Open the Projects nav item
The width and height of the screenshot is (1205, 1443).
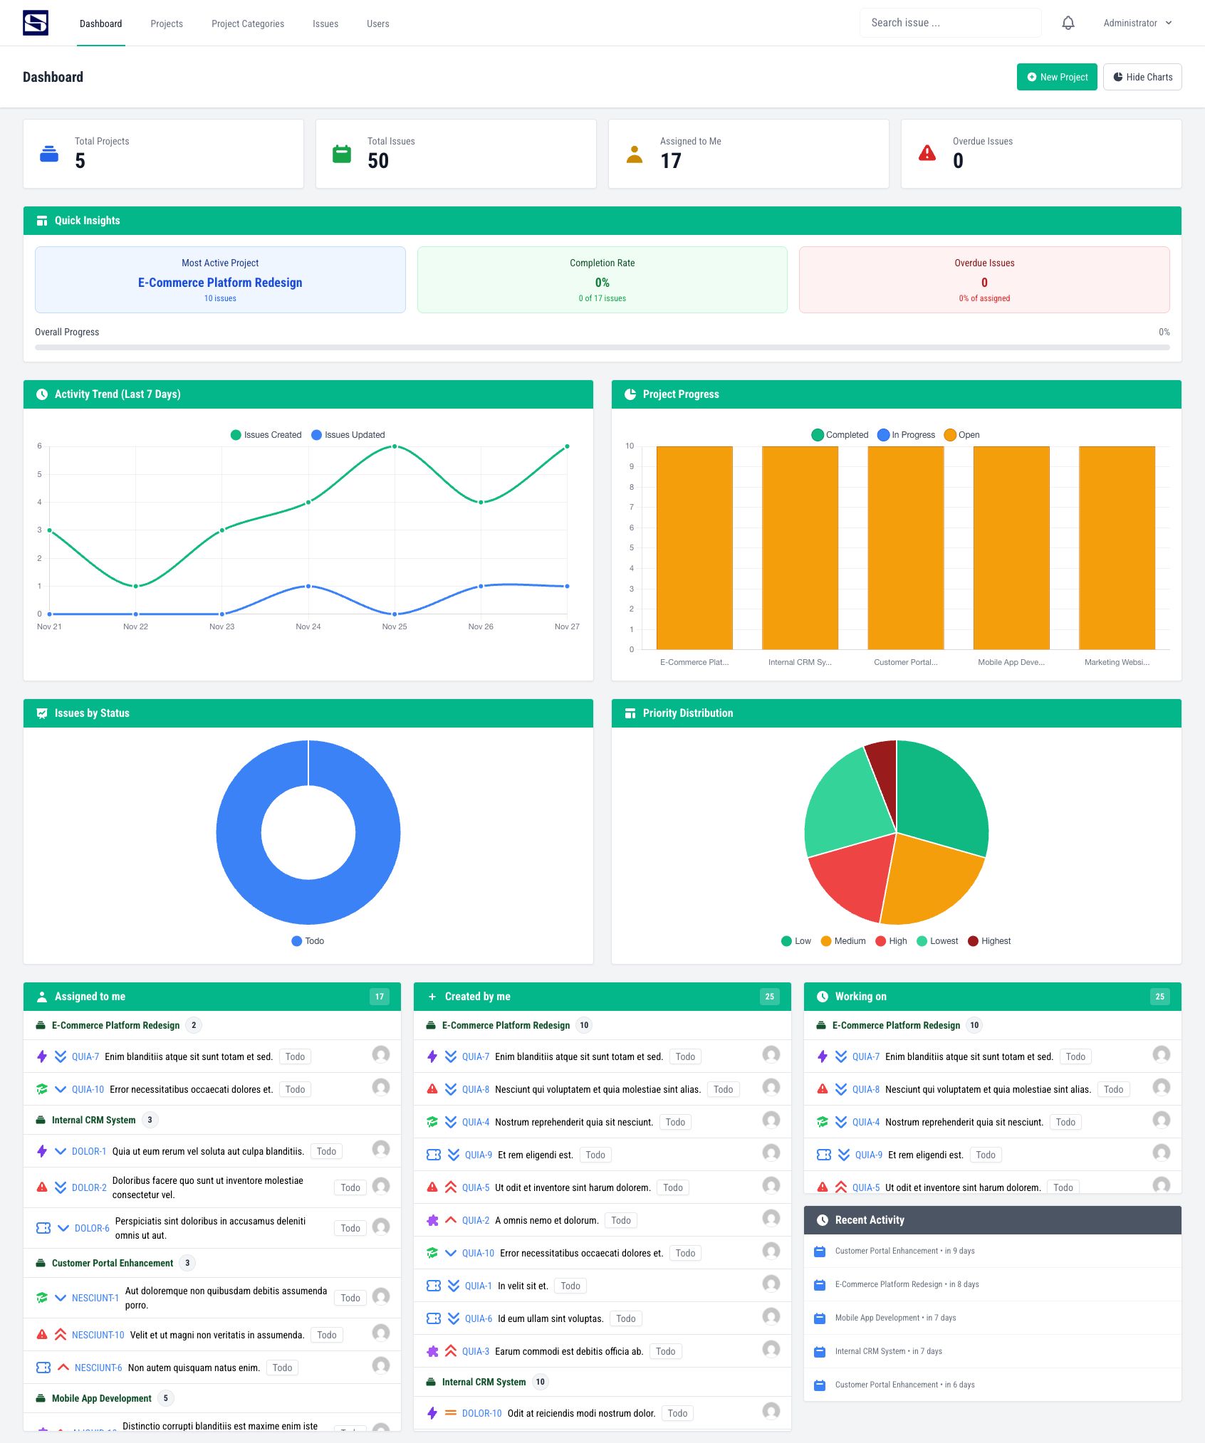point(167,23)
